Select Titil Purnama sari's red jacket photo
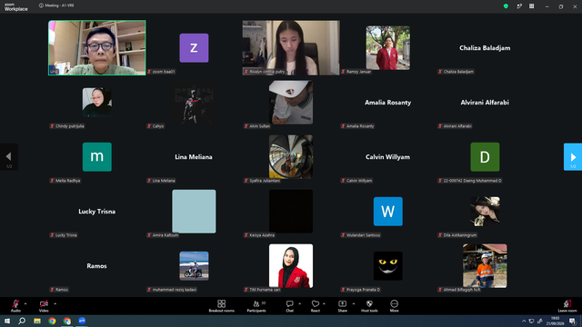The image size is (582, 327). click(x=291, y=266)
